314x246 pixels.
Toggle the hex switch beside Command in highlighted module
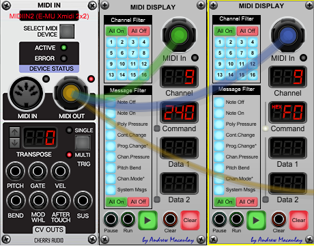click(x=266, y=128)
